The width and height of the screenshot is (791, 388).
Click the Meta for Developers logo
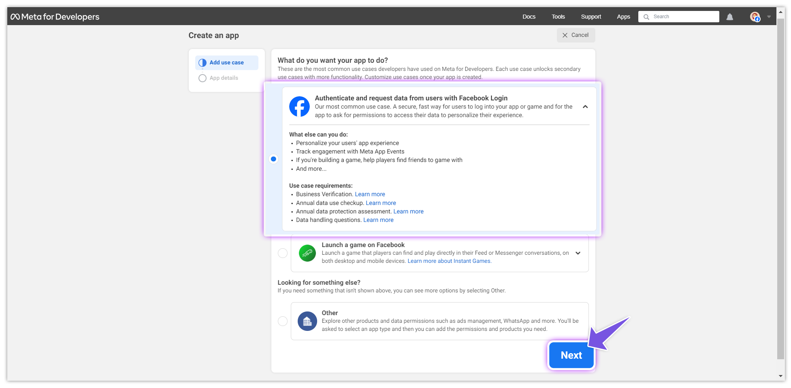[x=55, y=17]
